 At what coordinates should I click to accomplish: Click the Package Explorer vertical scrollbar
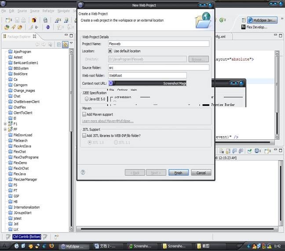[71, 140]
